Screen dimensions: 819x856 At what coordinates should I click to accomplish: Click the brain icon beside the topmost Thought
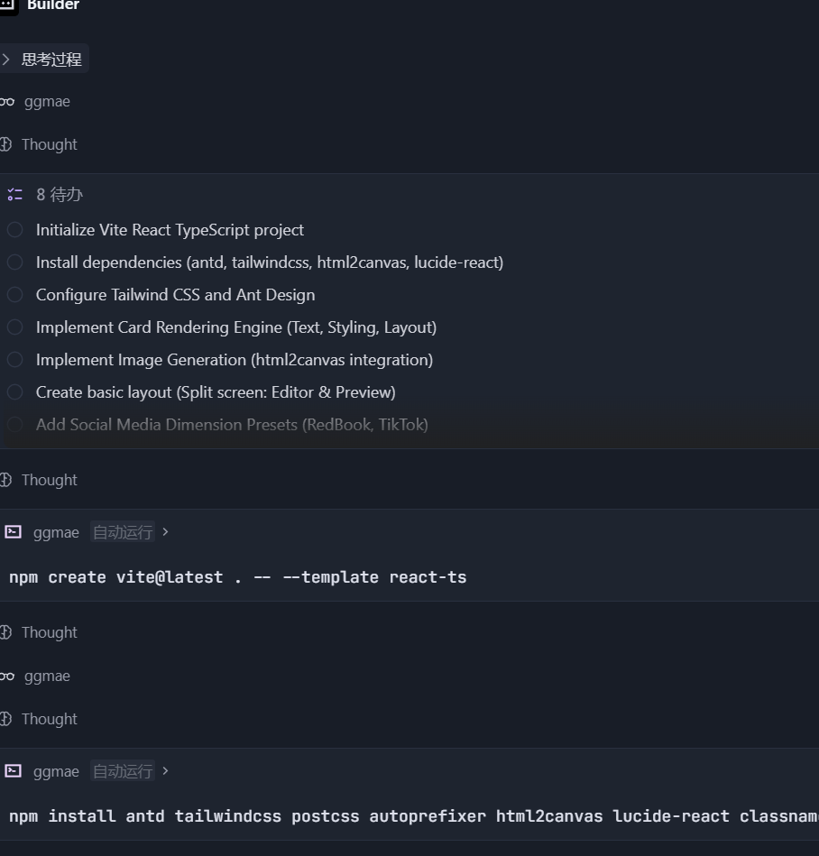coord(6,144)
